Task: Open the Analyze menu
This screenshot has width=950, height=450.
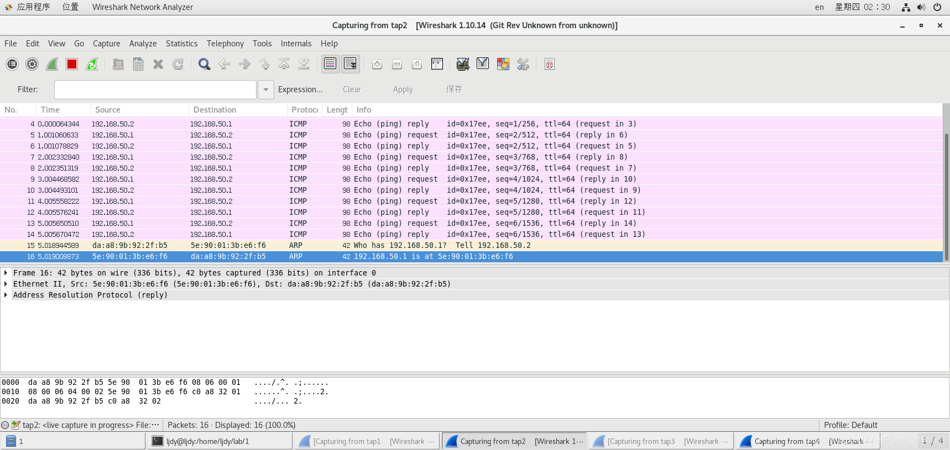Action: click(x=143, y=44)
